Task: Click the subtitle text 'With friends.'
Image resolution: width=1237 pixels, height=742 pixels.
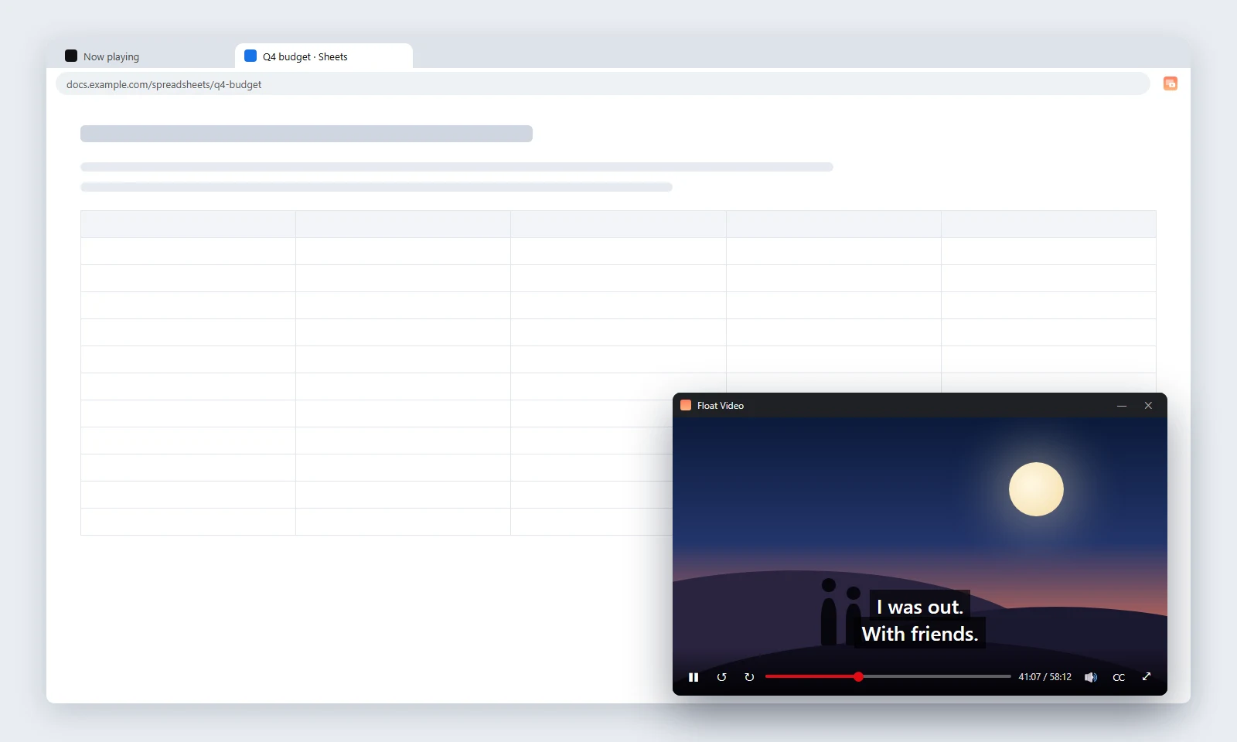Action: tap(920, 634)
